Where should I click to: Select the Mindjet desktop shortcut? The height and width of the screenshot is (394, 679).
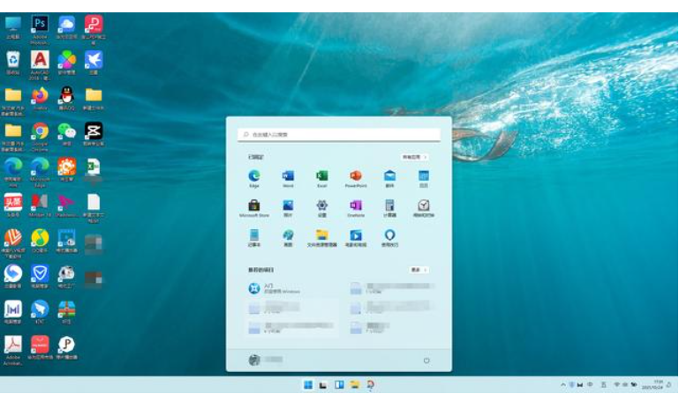[x=40, y=205]
